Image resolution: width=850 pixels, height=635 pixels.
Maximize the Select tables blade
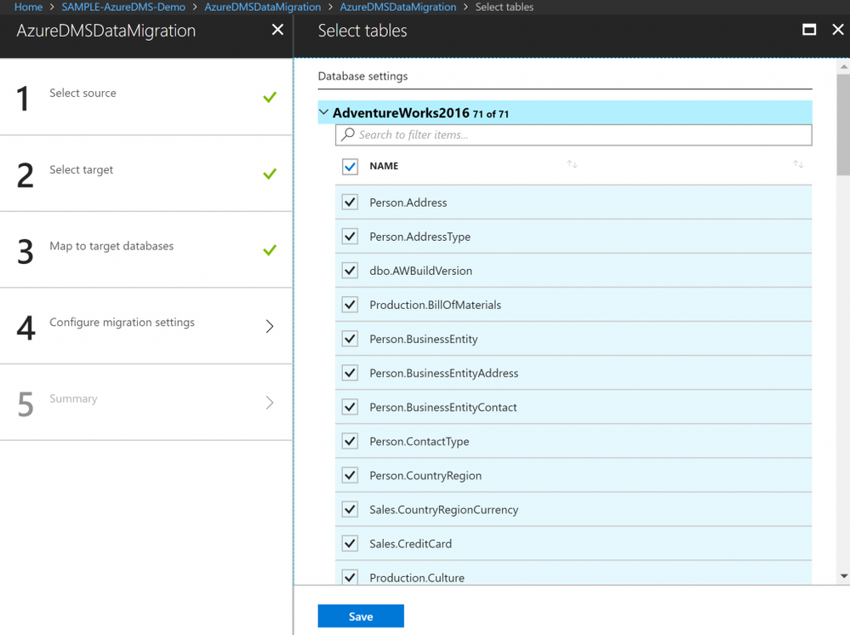pyautogui.click(x=809, y=30)
